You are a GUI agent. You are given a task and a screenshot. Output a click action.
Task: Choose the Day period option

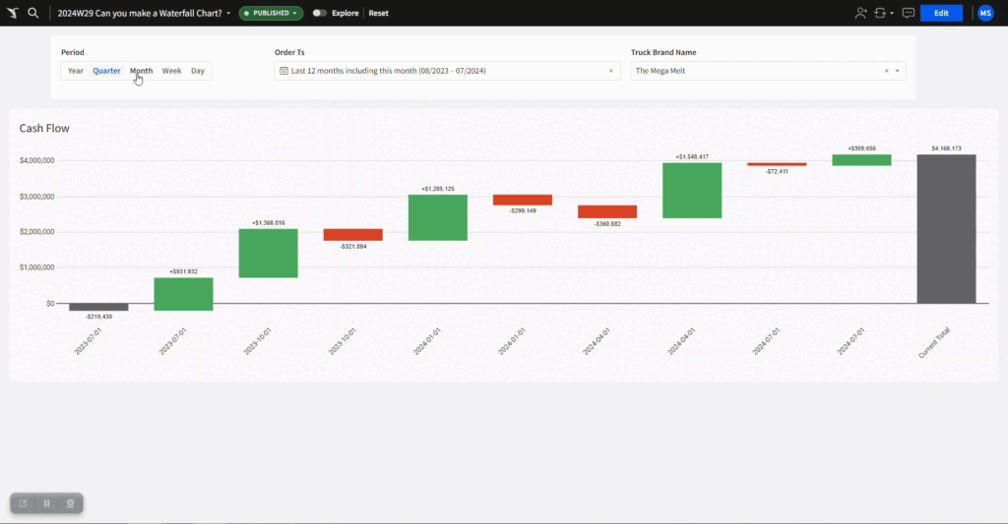pos(198,71)
